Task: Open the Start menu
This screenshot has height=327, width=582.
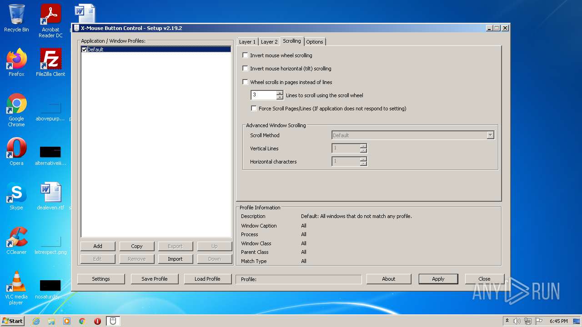Action: 12,321
